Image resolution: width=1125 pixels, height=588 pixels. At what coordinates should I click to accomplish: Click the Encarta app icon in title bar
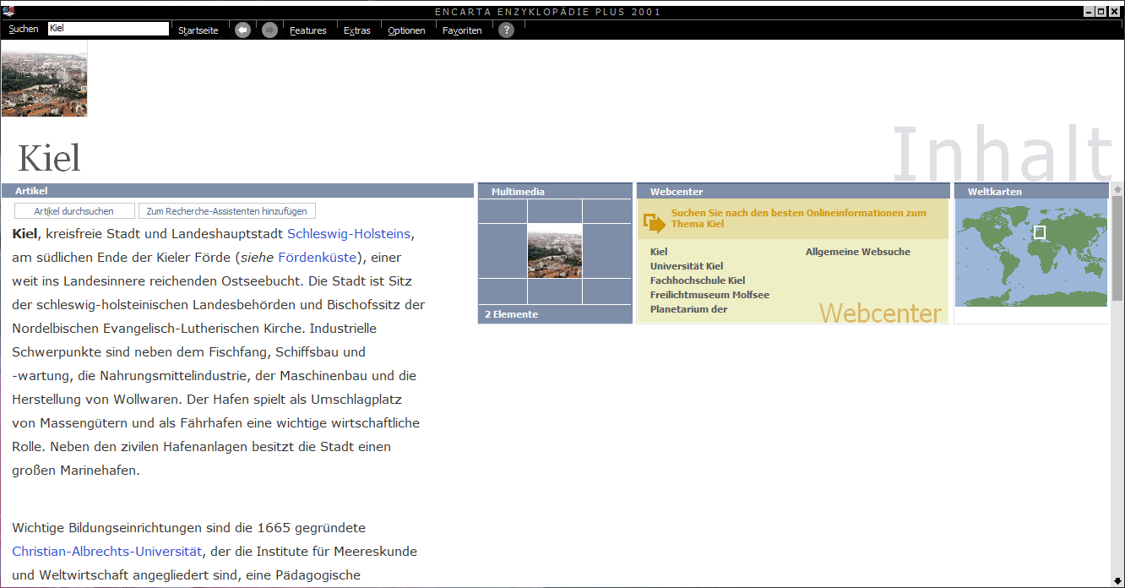pos(8,11)
